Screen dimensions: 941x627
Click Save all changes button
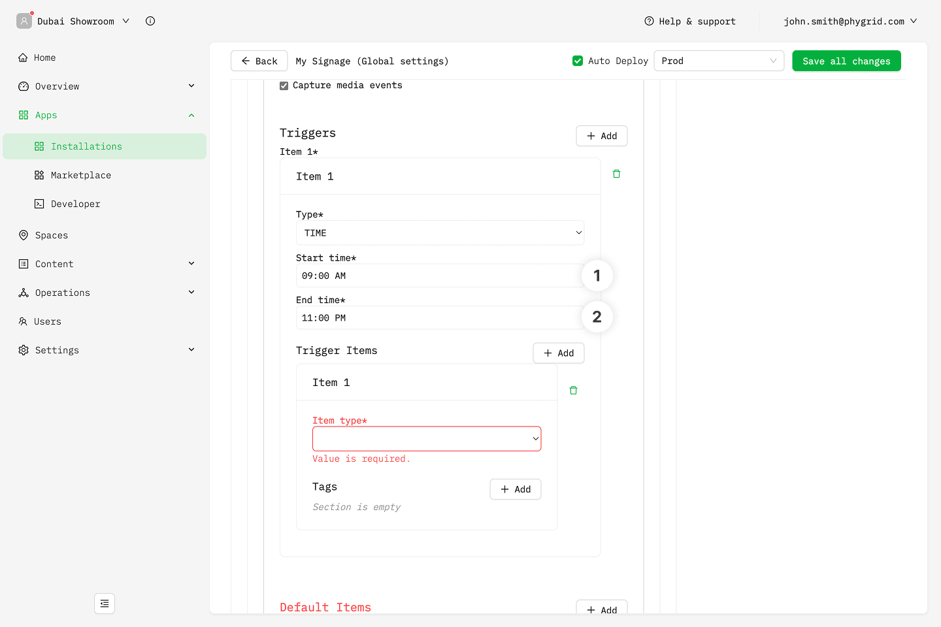846,61
